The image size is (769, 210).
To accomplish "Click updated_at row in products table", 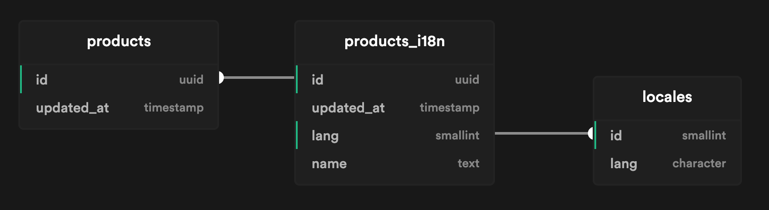I will [119, 107].
